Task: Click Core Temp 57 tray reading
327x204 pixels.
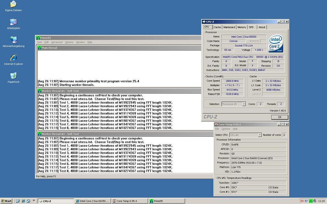Action: [x=306, y=201]
